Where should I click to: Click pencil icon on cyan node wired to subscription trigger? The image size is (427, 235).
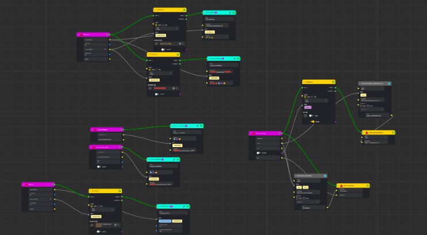[174, 160]
